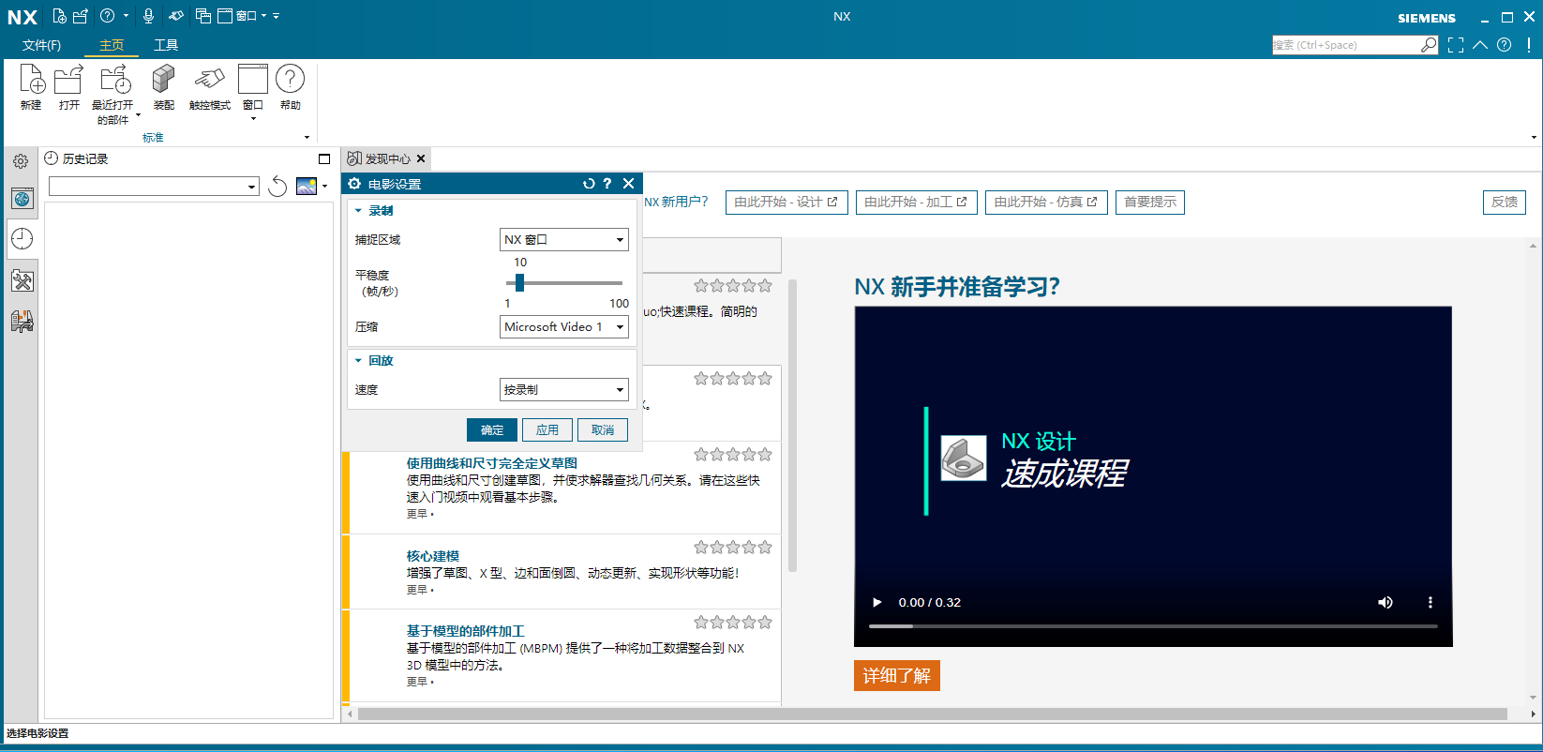The height and width of the screenshot is (752, 1543).
Task: Click the New (新建) ribbon icon
Action: pos(31,87)
